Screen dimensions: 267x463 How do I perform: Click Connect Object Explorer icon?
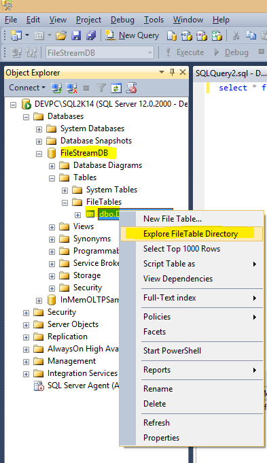click(x=56, y=88)
